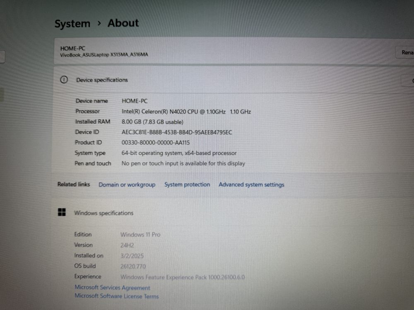Click the Pen and touch label
Viewport: 414px width, 310px height.
[93, 163]
